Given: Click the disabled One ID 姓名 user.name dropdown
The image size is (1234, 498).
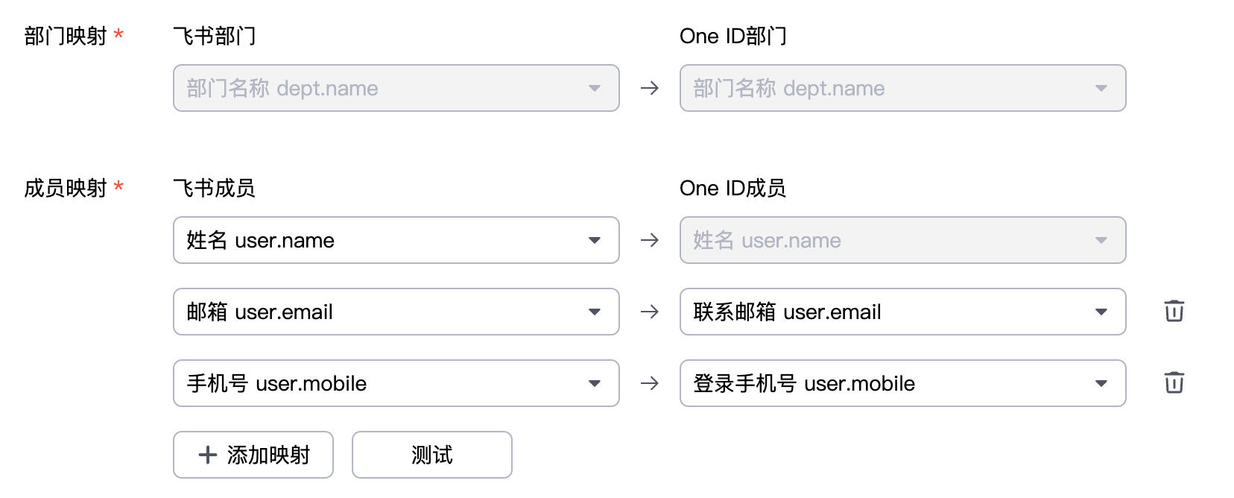Looking at the screenshot, I should 902,240.
